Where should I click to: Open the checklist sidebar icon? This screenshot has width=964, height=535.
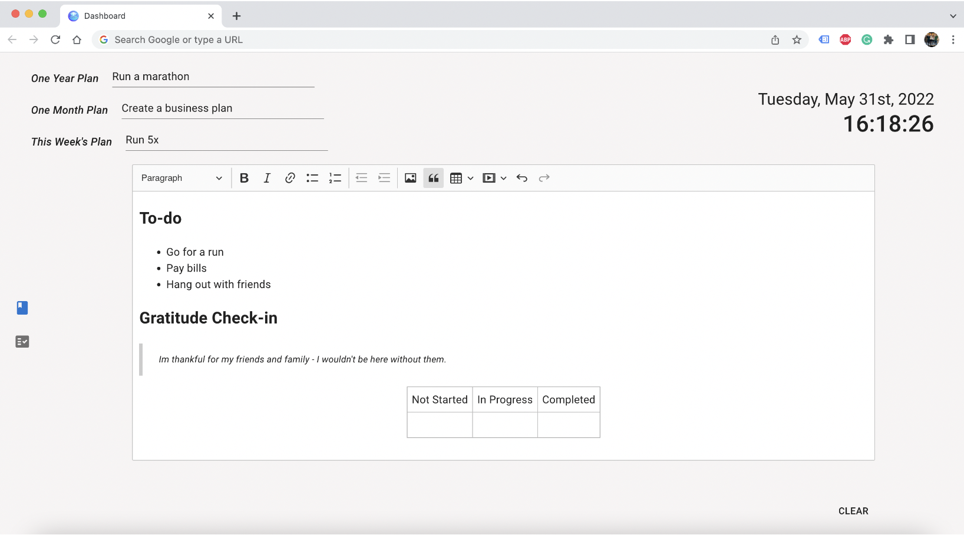click(22, 342)
